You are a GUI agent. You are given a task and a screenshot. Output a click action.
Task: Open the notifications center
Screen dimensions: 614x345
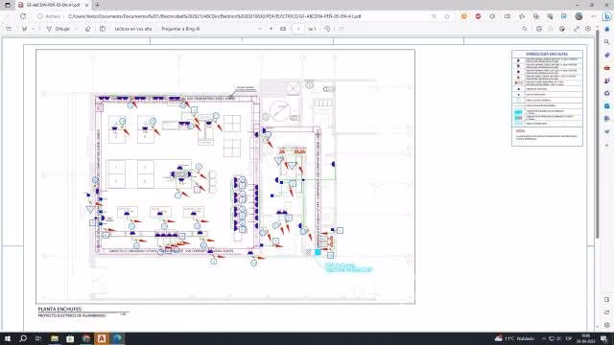tap(604, 338)
